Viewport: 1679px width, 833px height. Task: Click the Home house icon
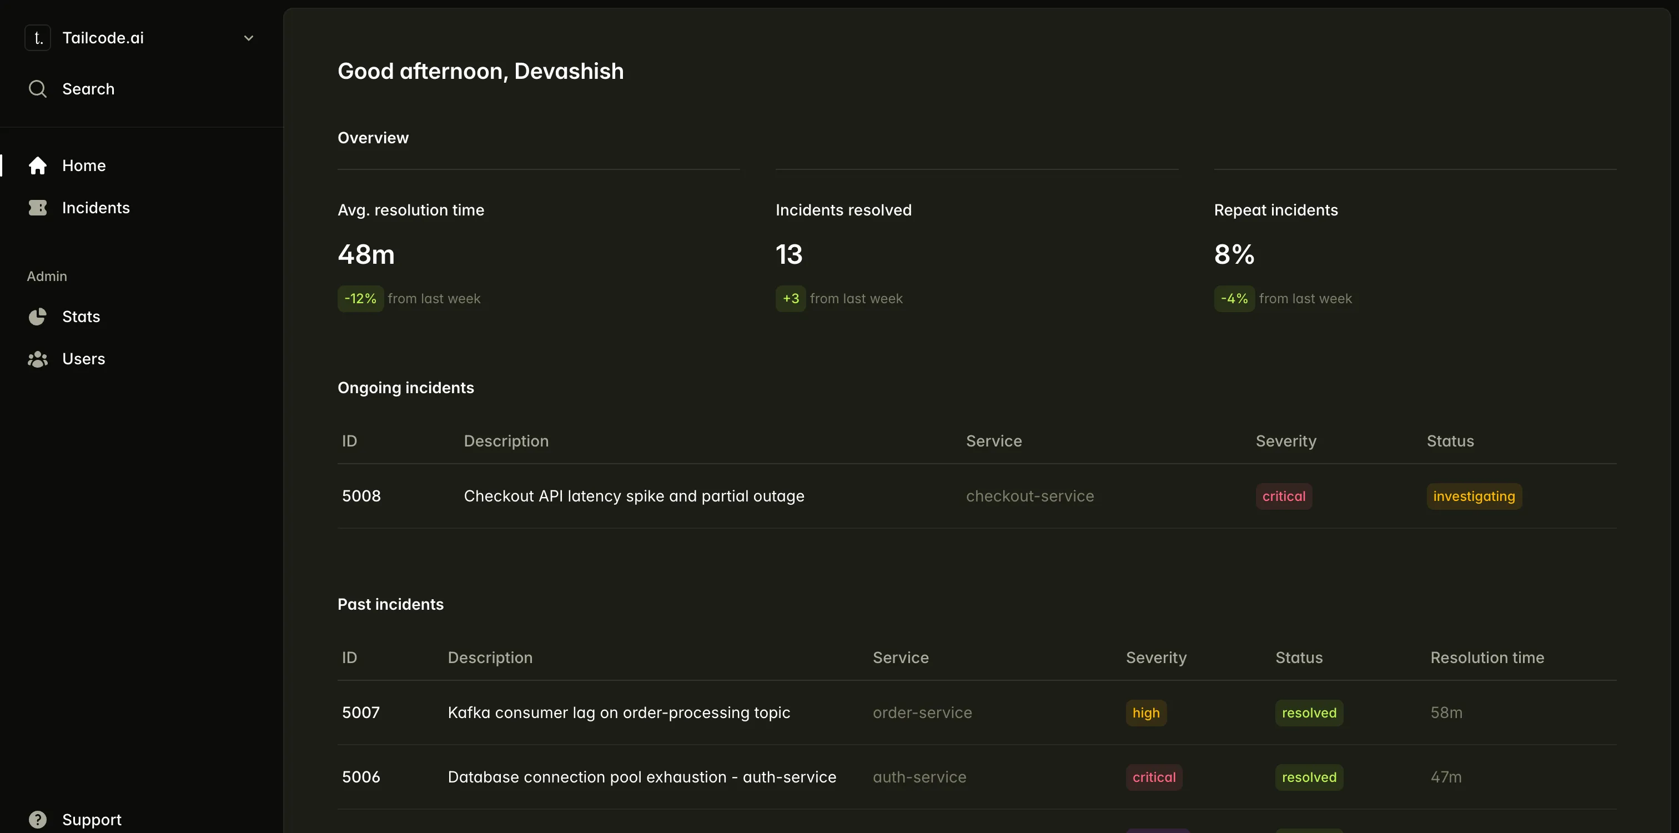[38, 165]
